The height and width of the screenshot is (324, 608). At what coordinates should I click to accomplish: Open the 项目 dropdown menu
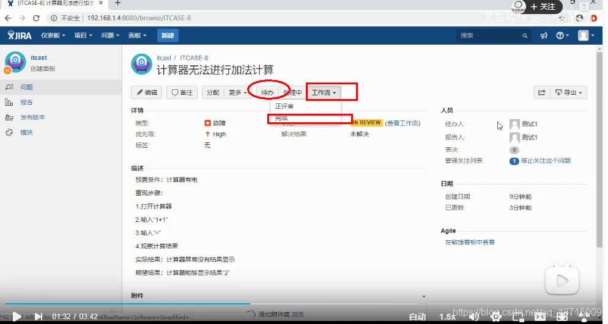point(83,35)
